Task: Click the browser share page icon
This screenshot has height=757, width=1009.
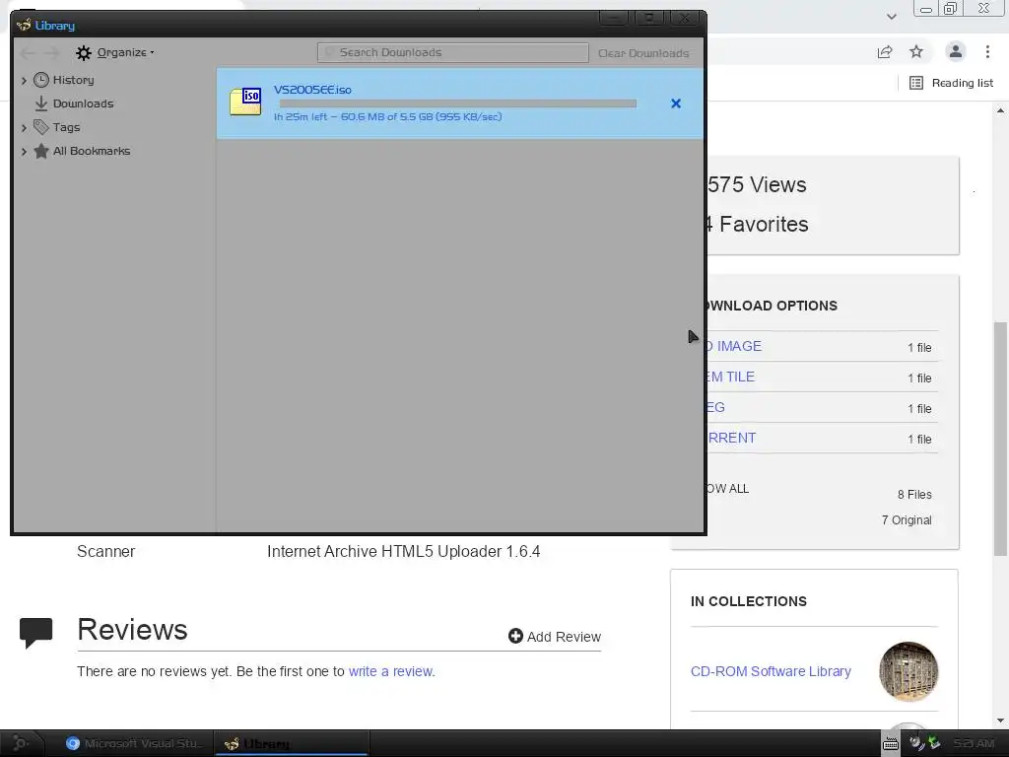Action: click(885, 52)
